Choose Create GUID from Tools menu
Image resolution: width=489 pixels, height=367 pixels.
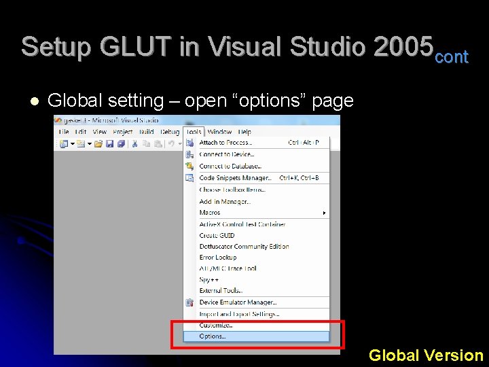[x=256, y=236]
